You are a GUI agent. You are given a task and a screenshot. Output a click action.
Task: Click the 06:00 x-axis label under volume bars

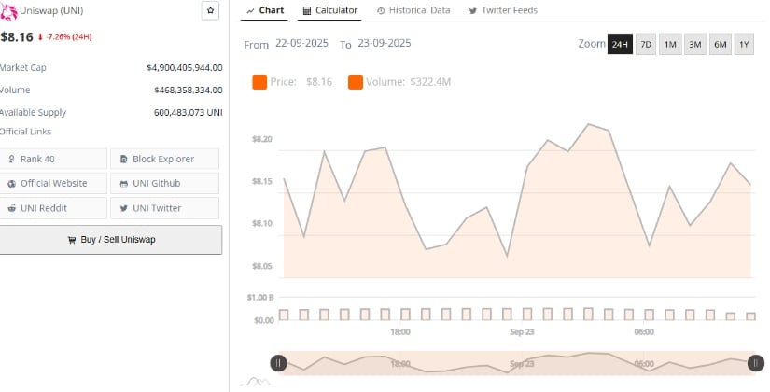pos(644,332)
